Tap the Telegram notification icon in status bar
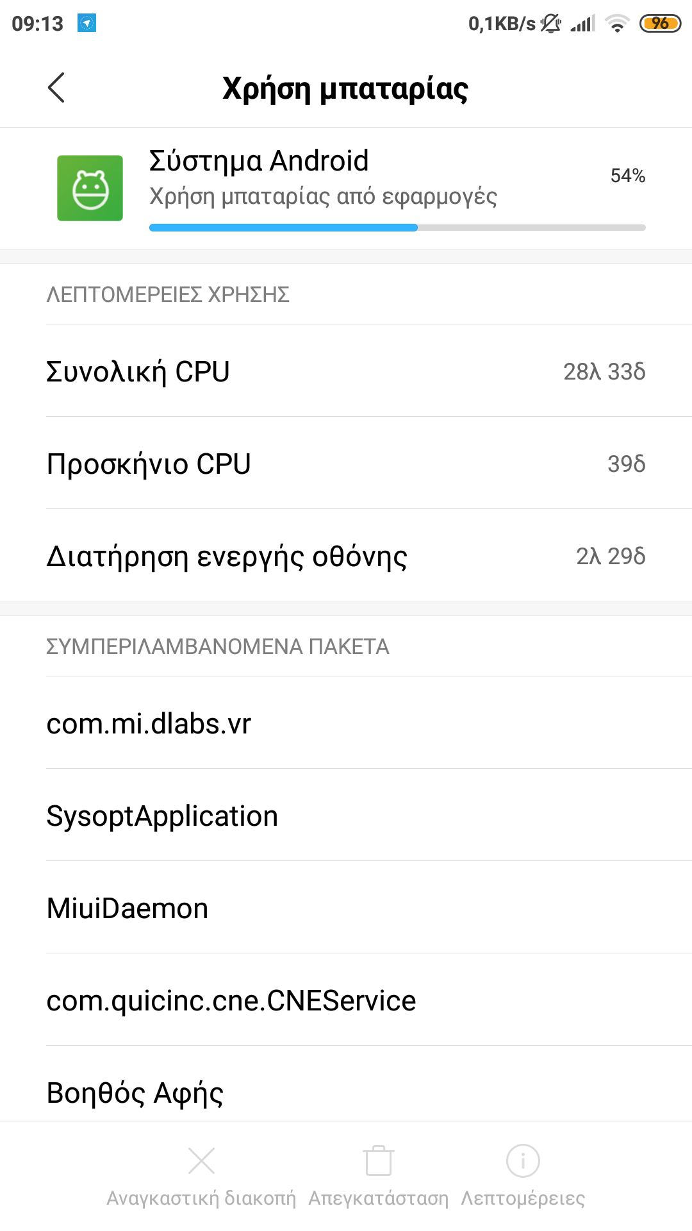 (86, 24)
